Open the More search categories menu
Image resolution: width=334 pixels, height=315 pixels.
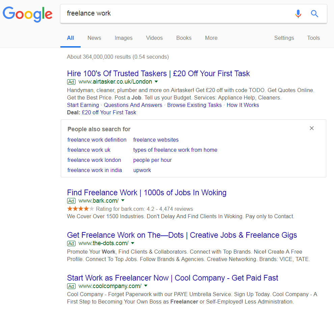coord(211,38)
